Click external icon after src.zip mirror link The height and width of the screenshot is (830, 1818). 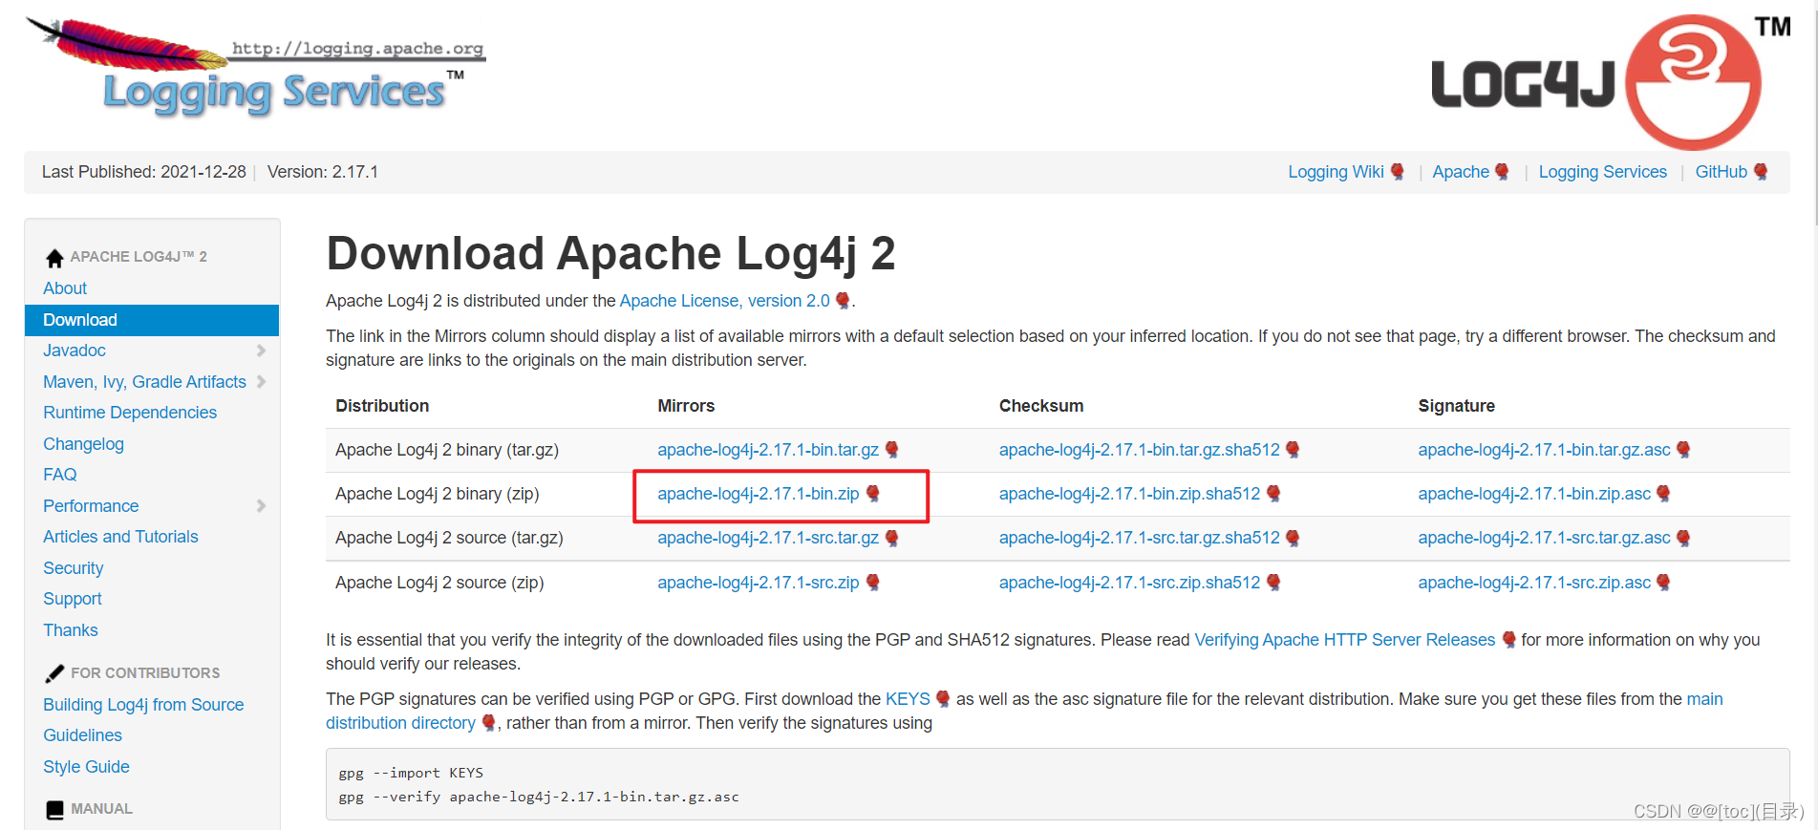pyautogui.click(x=872, y=583)
